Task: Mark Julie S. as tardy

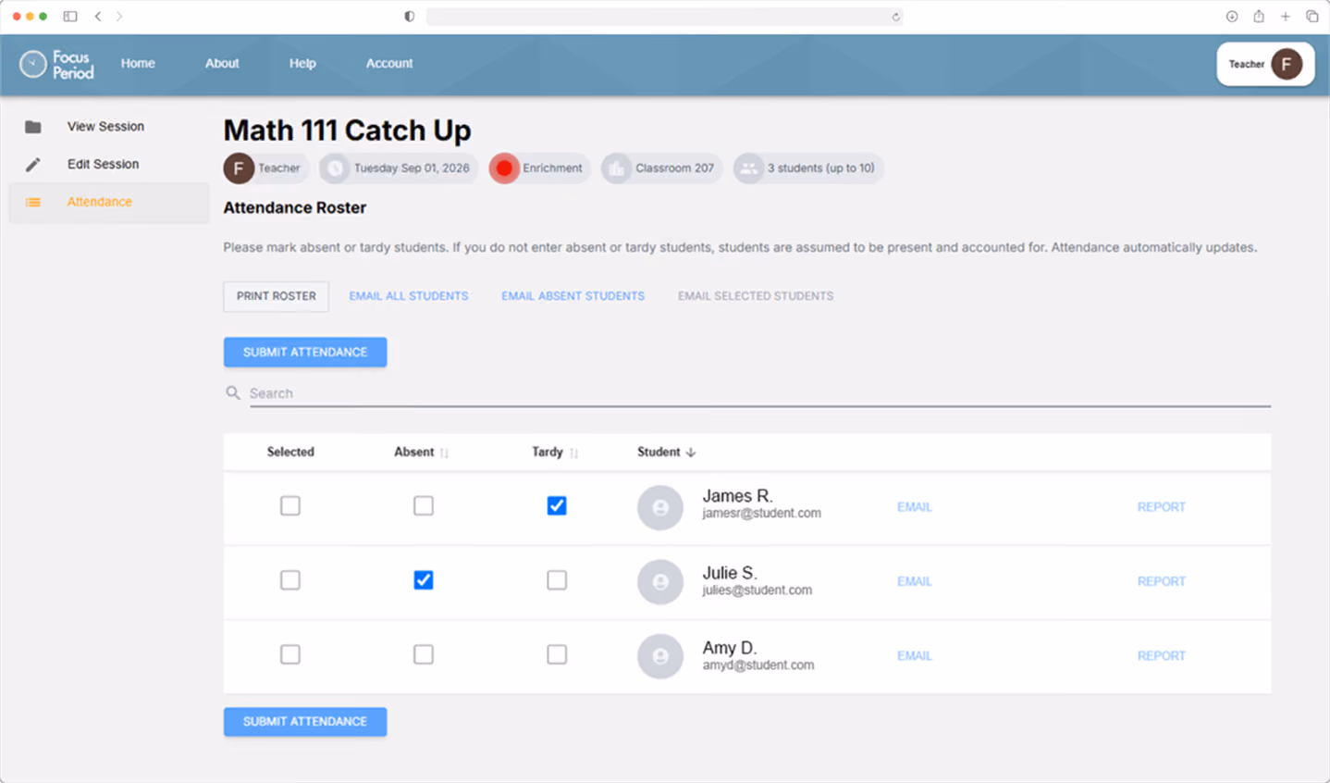Action: [x=557, y=580]
